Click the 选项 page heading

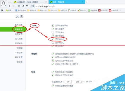19,16
